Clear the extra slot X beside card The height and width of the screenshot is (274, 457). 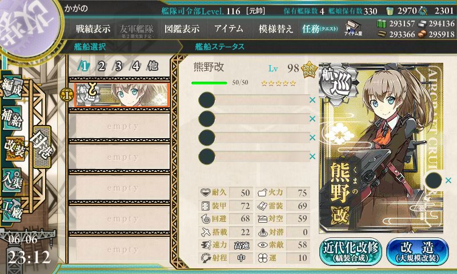448,180
